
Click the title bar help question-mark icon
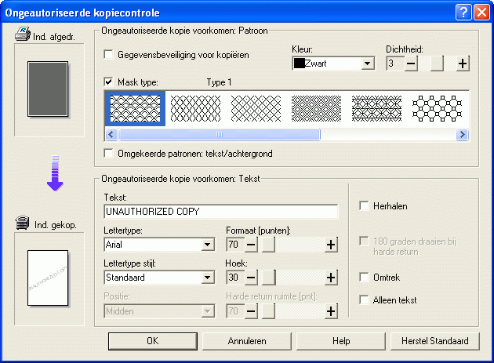pyautogui.click(x=462, y=11)
